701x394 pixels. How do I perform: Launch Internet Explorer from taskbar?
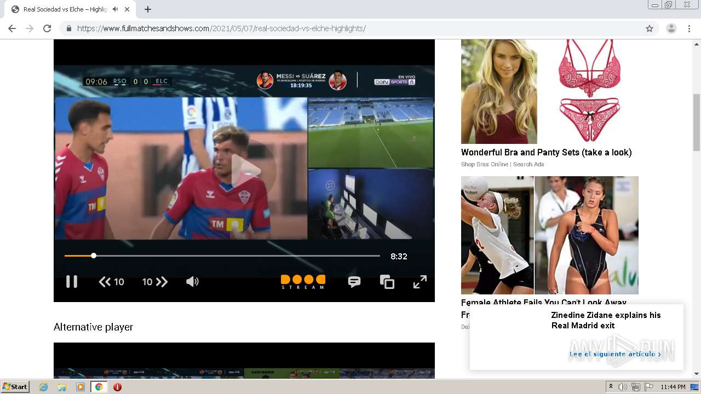pyautogui.click(x=44, y=387)
